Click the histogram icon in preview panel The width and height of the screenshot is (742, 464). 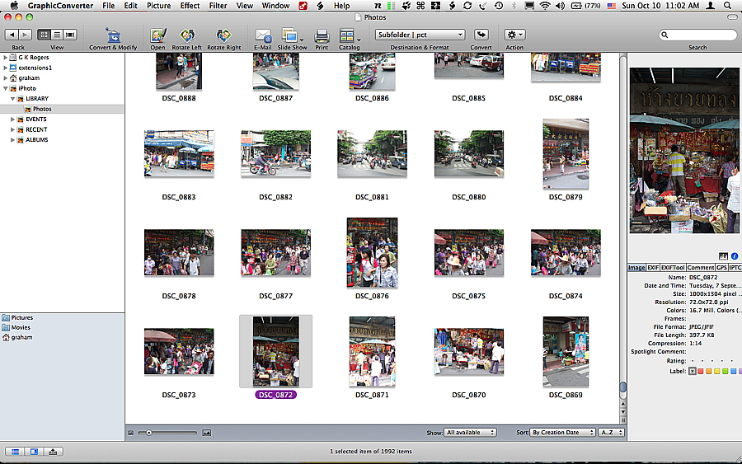pos(723,255)
